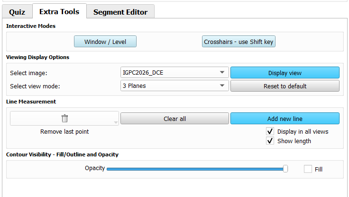This screenshot has width=349, height=197.
Task: Click the Fill label text
Action: coord(319,169)
